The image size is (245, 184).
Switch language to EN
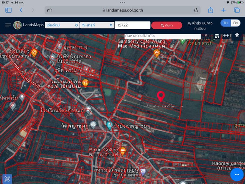click(x=235, y=23)
